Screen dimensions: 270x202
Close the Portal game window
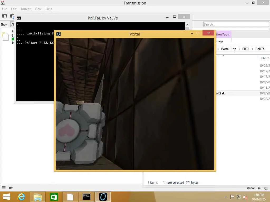pos(208,33)
